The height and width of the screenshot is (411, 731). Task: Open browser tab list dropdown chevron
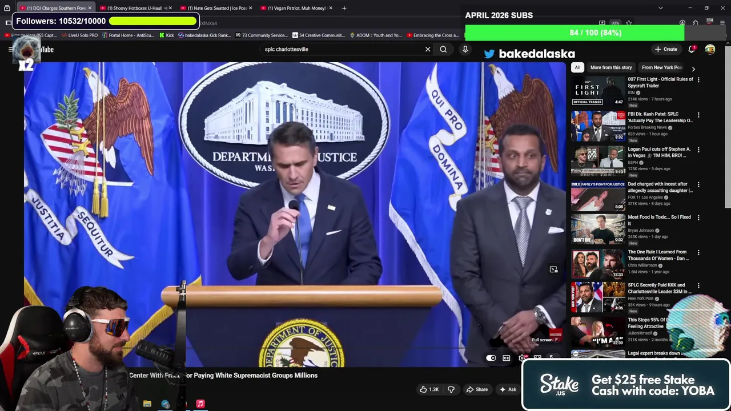pos(661,8)
